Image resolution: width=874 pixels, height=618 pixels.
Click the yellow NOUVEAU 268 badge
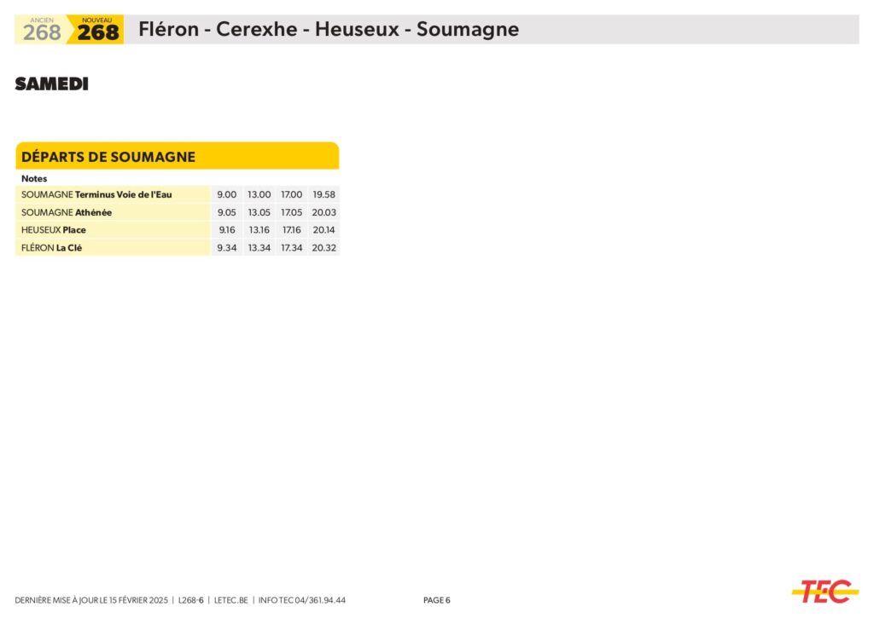coord(97,30)
